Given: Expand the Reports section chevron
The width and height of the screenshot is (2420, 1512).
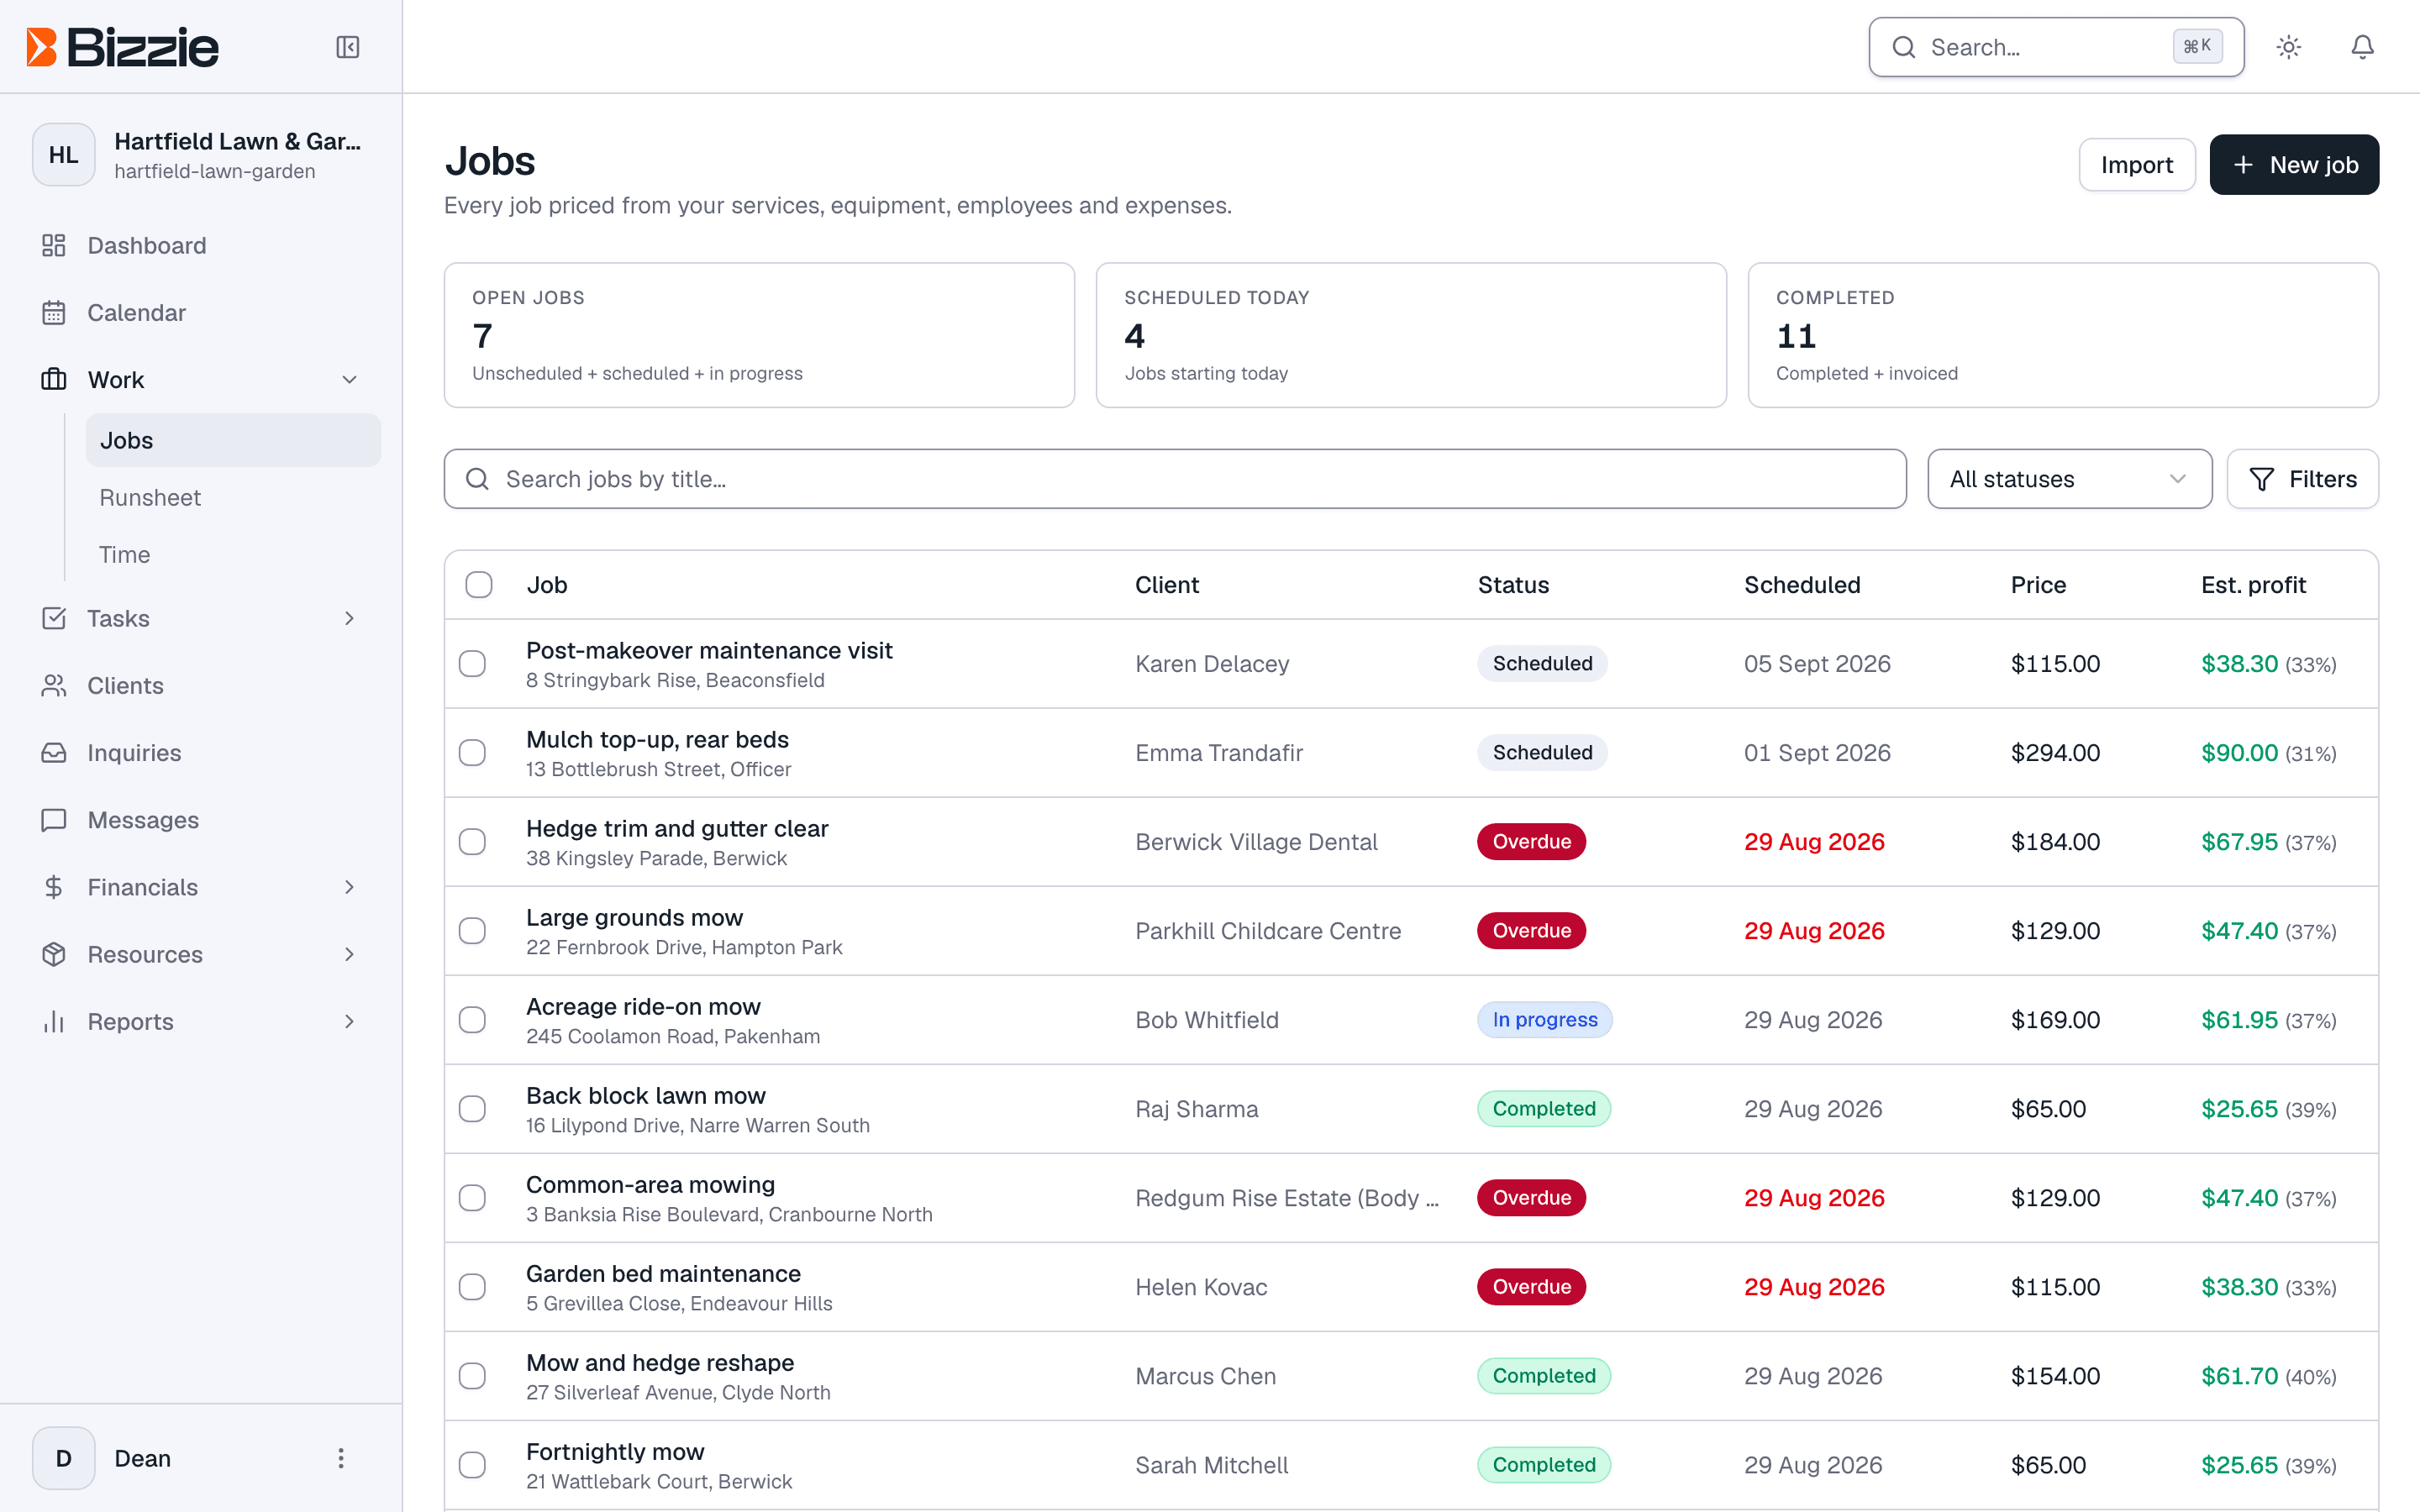Looking at the screenshot, I should (349, 1022).
